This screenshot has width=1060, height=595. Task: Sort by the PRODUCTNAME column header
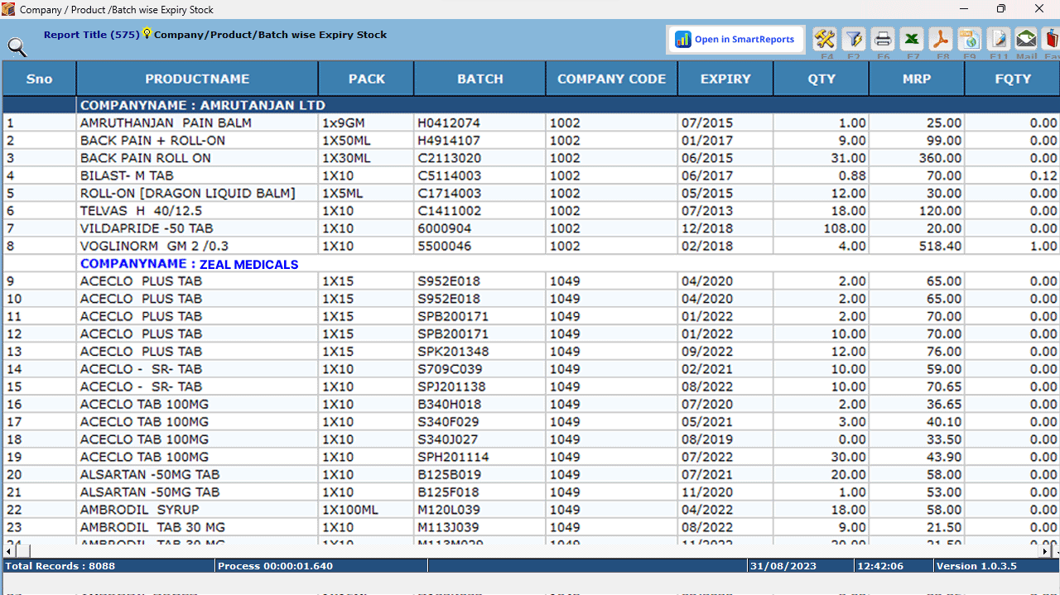pos(197,79)
